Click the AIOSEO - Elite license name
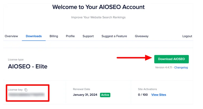Viewport: 203px width, 109px height. 28,66
